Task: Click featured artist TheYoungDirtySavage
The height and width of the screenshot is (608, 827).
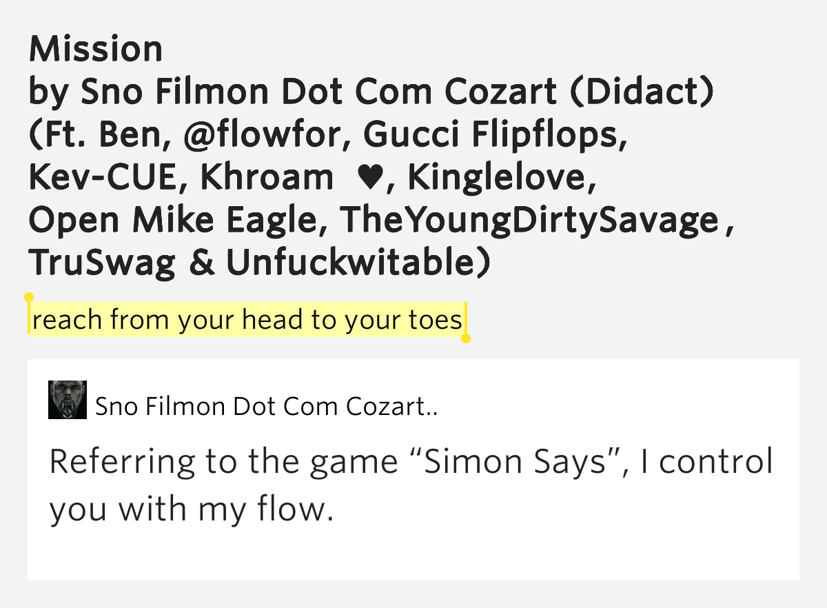Action: point(530,221)
